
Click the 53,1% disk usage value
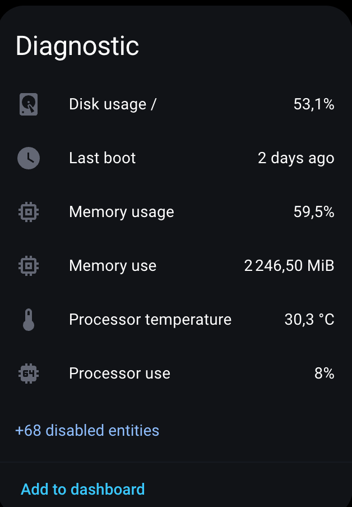(x=314, y=104)
